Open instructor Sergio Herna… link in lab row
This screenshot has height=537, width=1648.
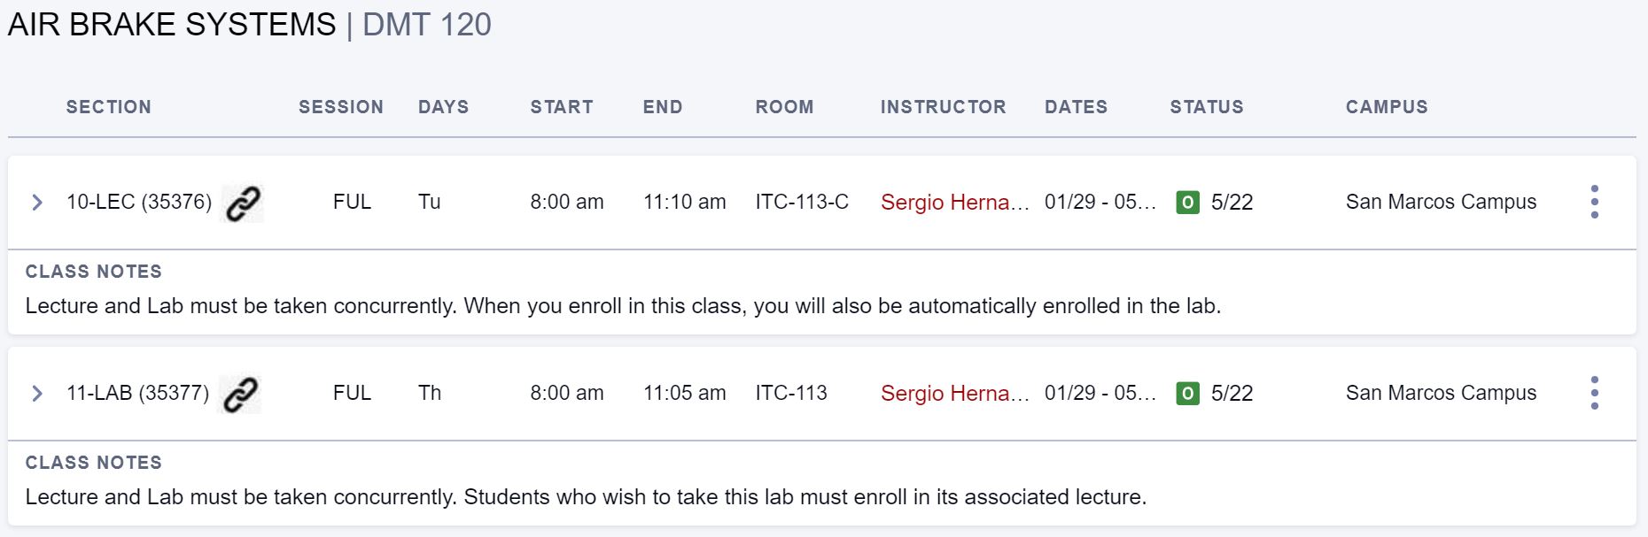954,394
